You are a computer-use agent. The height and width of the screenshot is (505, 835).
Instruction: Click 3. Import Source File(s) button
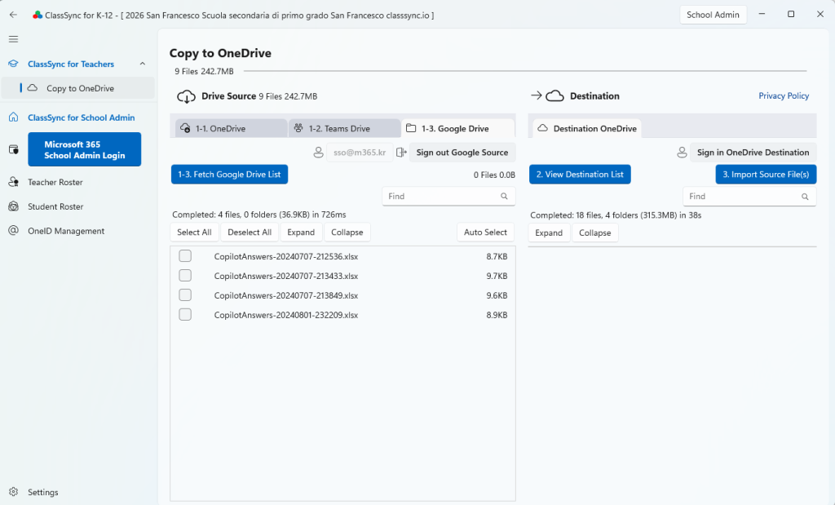(x=765, y=175)
